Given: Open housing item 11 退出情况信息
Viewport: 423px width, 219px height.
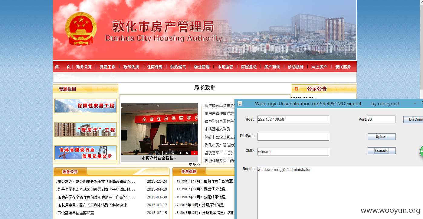Looking at the screenshot, I should click(x=201, y=189).
